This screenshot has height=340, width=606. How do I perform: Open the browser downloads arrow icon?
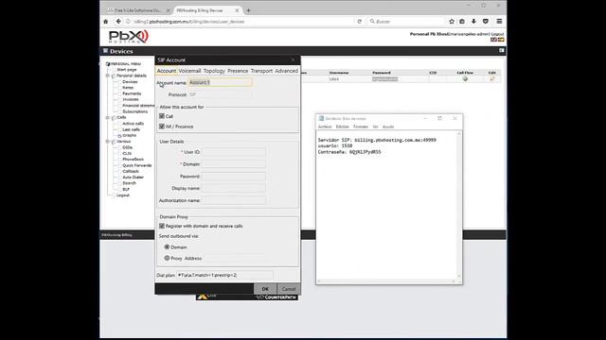(473, 22)
